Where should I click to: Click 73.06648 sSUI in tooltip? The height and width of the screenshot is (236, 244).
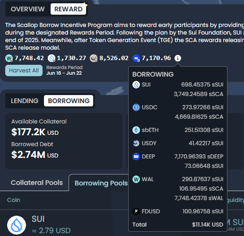point(204,166)
